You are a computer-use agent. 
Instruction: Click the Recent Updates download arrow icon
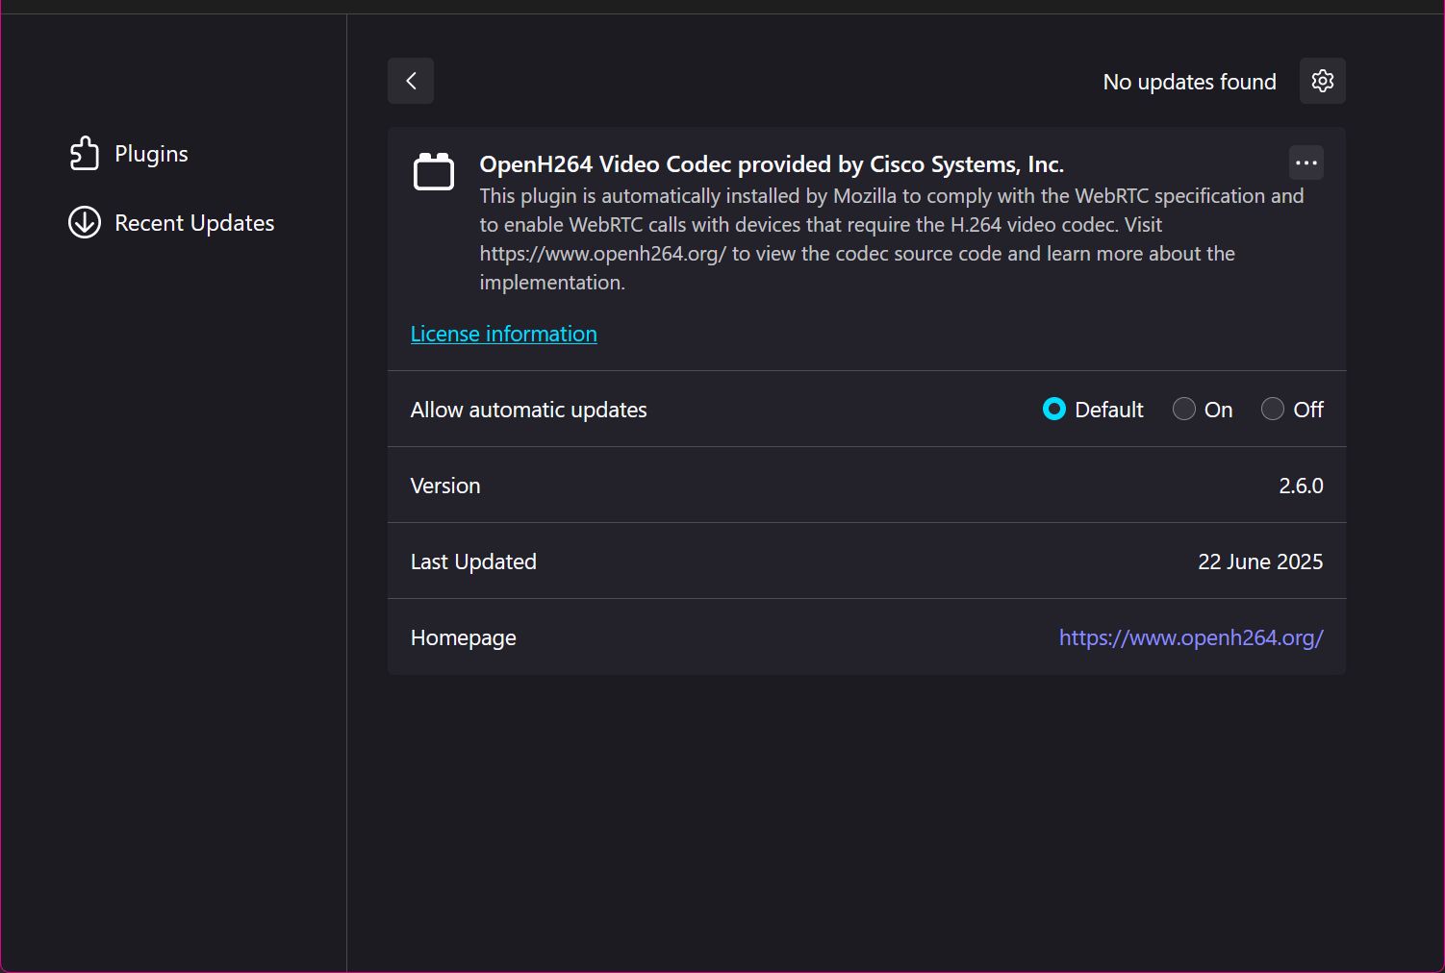(x=85, y=223)
